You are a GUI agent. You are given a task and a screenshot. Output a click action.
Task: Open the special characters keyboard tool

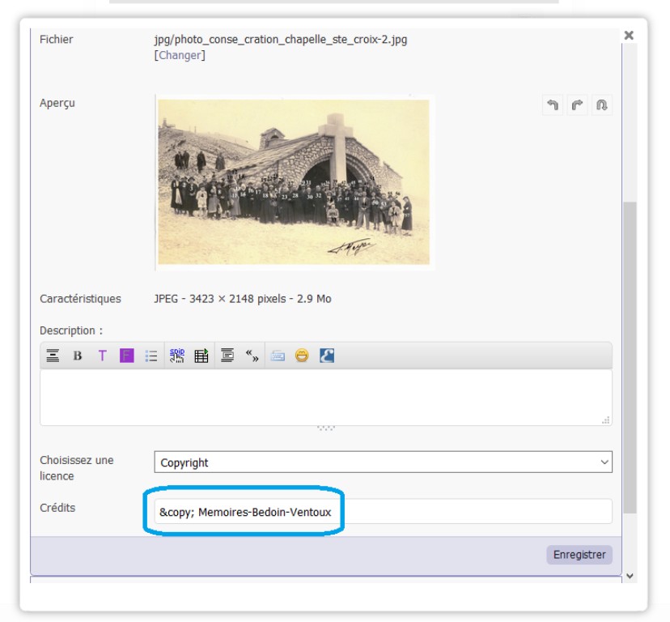[x=278, y=356]
